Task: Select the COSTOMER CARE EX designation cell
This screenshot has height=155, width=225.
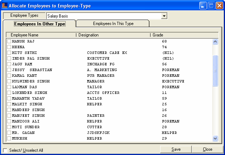Action: (107, 53)
